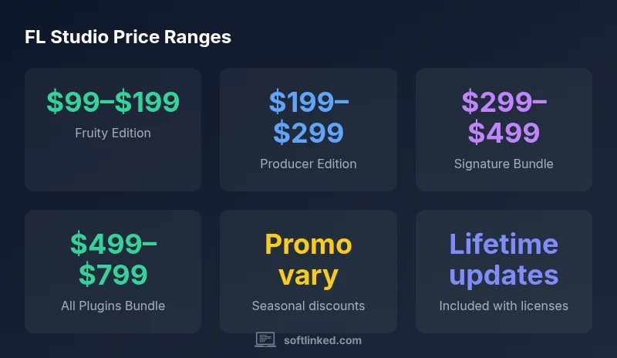This screenshot has height=358, width=617.
Task: Click the Included with licenses label
Action: point(504,306)
